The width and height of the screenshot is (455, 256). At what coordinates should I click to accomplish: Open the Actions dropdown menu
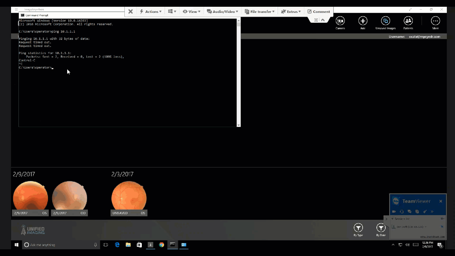pyautogui.click(x=151, y=11)
